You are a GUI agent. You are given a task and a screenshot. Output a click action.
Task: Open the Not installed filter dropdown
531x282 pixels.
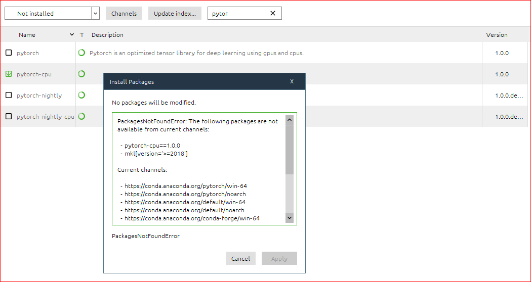click(95, 14)
